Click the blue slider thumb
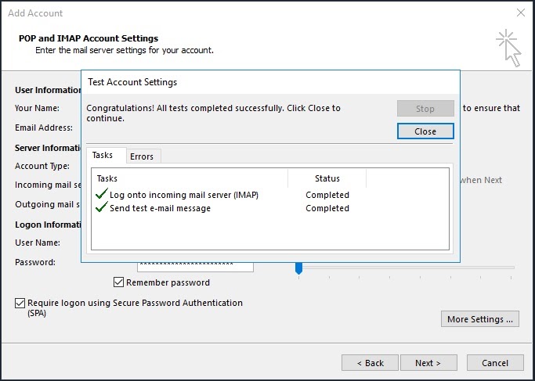The height and width of the screenshot is (381, 535). [298, 268]
